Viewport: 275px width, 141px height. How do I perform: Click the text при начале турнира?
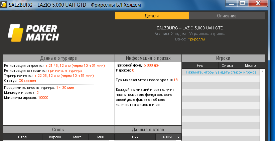(x=65, y=71)
